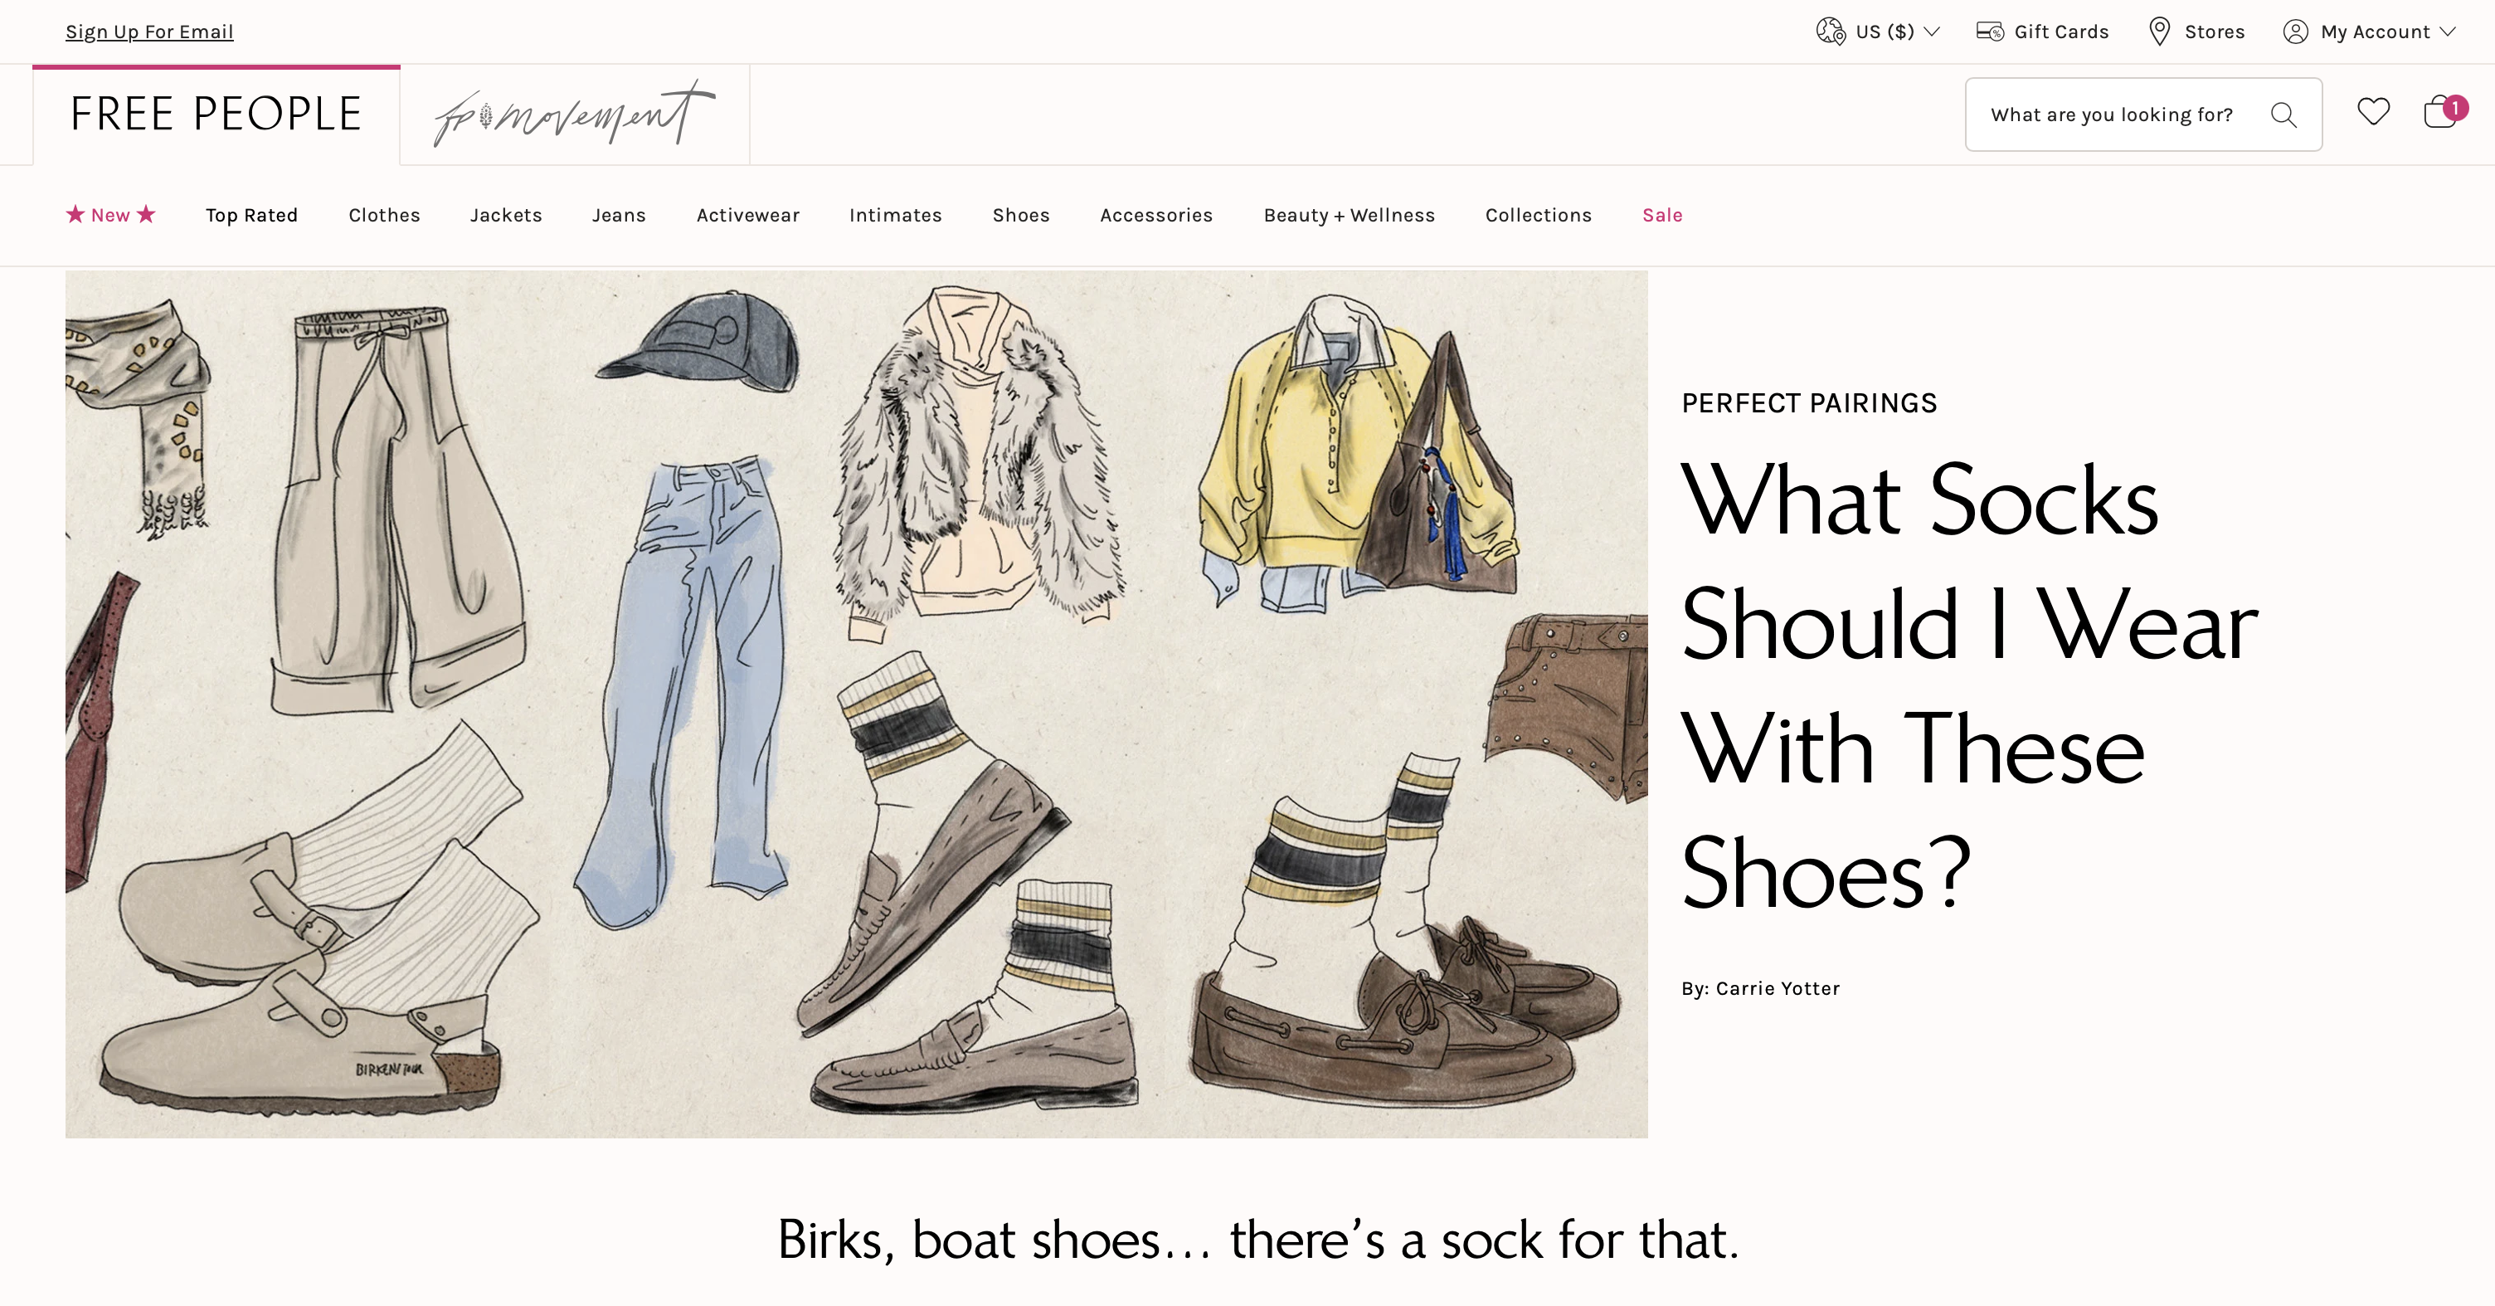Open the Beauty + Wellness menu

click(1348, 215)
